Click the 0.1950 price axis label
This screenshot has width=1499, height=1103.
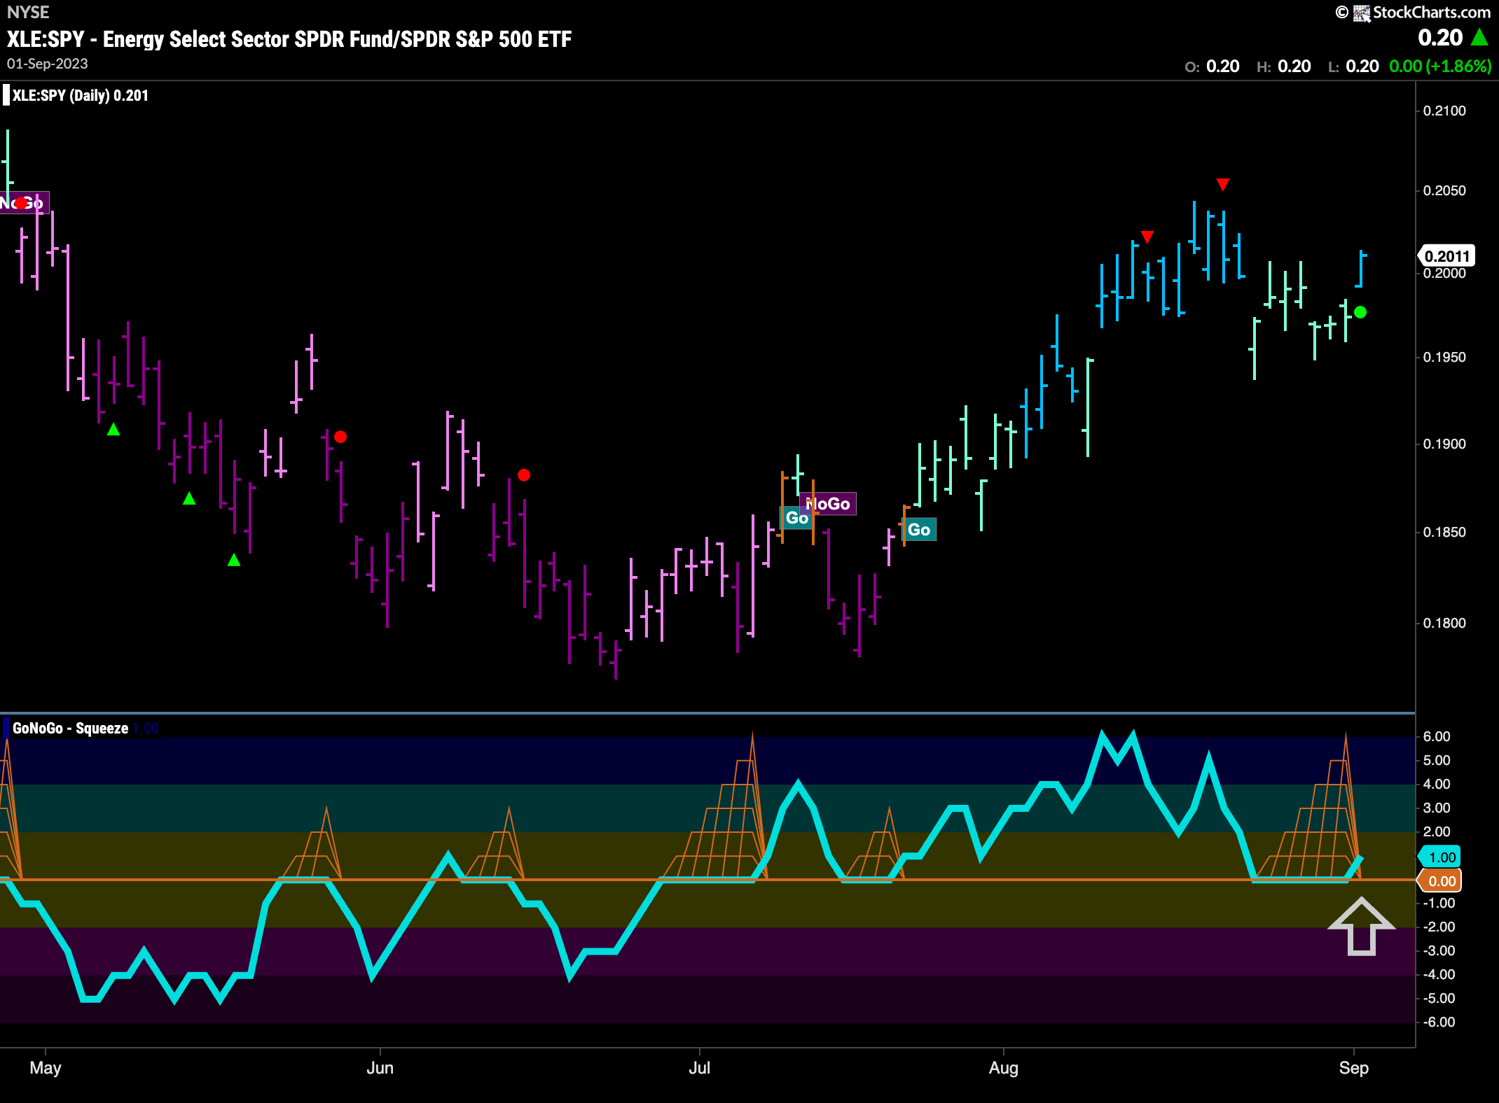(1444, 357)
